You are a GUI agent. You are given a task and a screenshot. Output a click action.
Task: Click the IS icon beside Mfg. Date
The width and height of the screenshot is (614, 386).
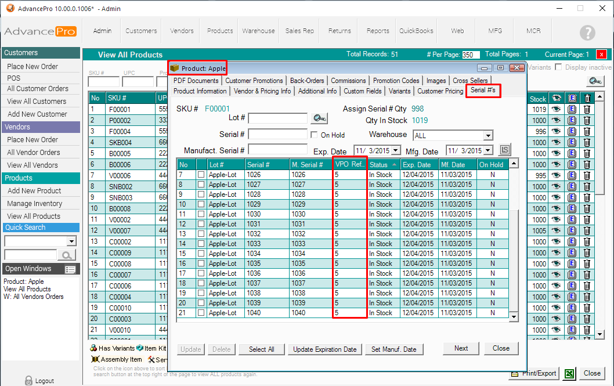click(504, 150)
